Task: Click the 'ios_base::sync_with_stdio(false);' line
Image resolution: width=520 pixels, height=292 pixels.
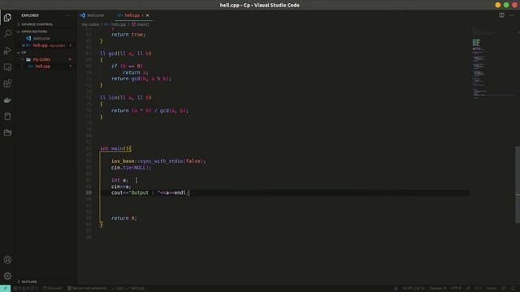Action: 158,161
